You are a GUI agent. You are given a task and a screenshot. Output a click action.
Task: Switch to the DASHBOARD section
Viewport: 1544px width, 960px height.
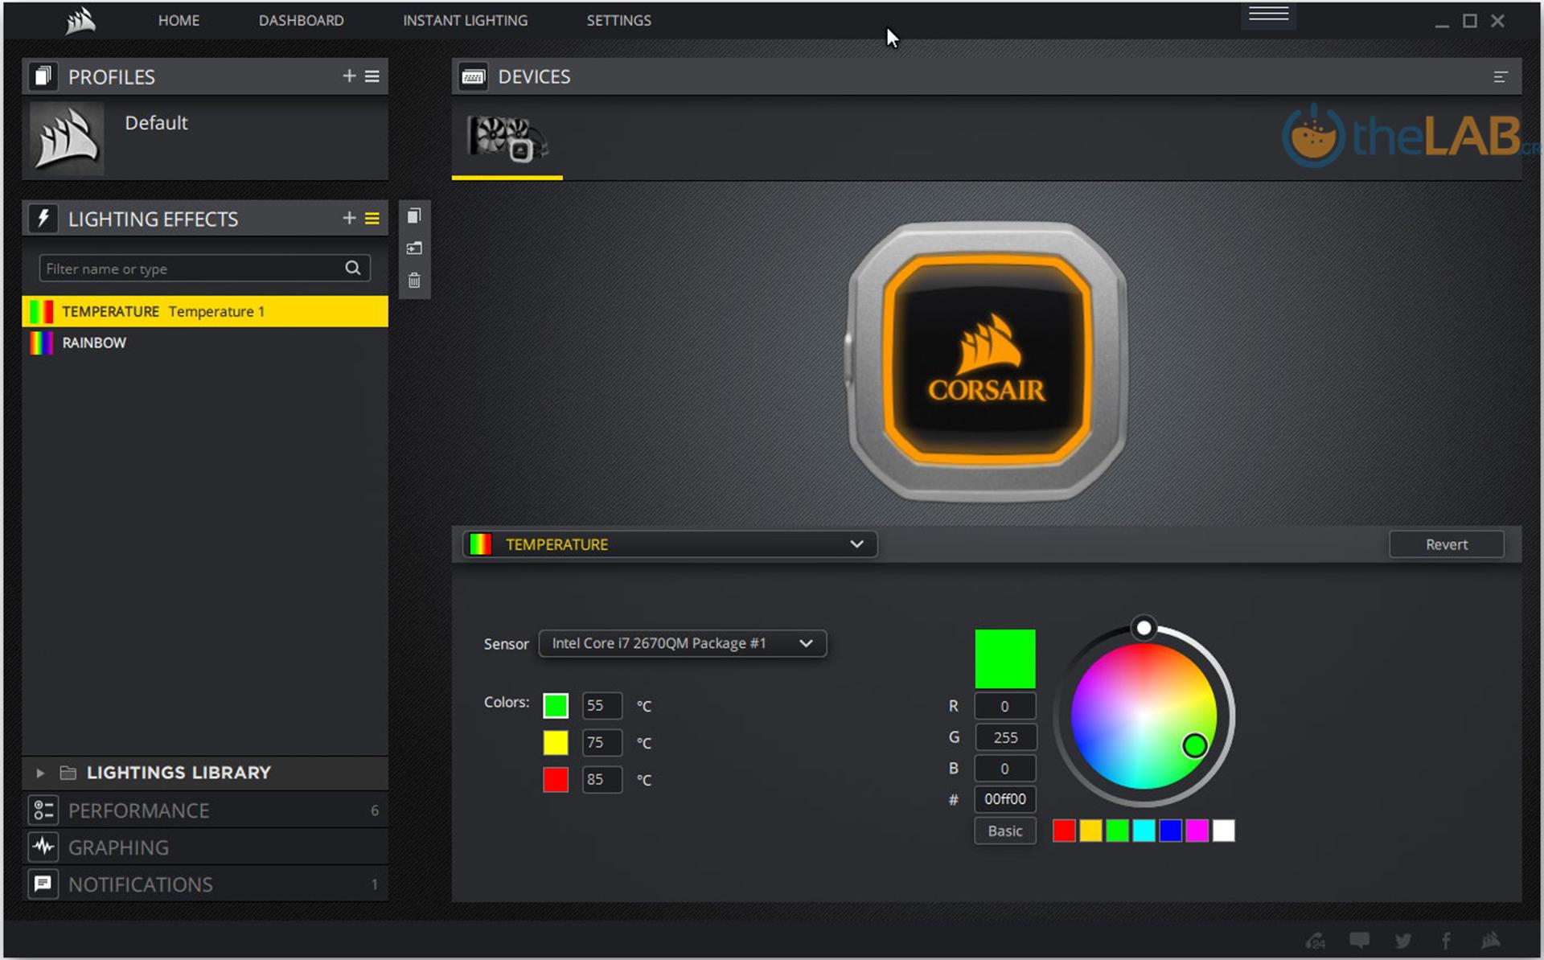pyautogui.click(x=301, y=21)
